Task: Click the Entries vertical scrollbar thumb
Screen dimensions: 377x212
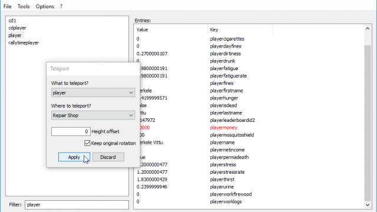Action: tap(368, 122)
